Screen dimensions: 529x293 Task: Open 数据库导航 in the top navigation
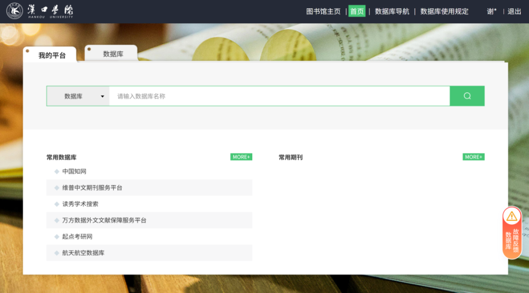(391, 11)
